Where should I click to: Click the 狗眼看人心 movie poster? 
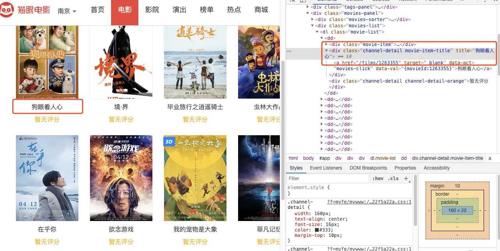tap(47, 62)
